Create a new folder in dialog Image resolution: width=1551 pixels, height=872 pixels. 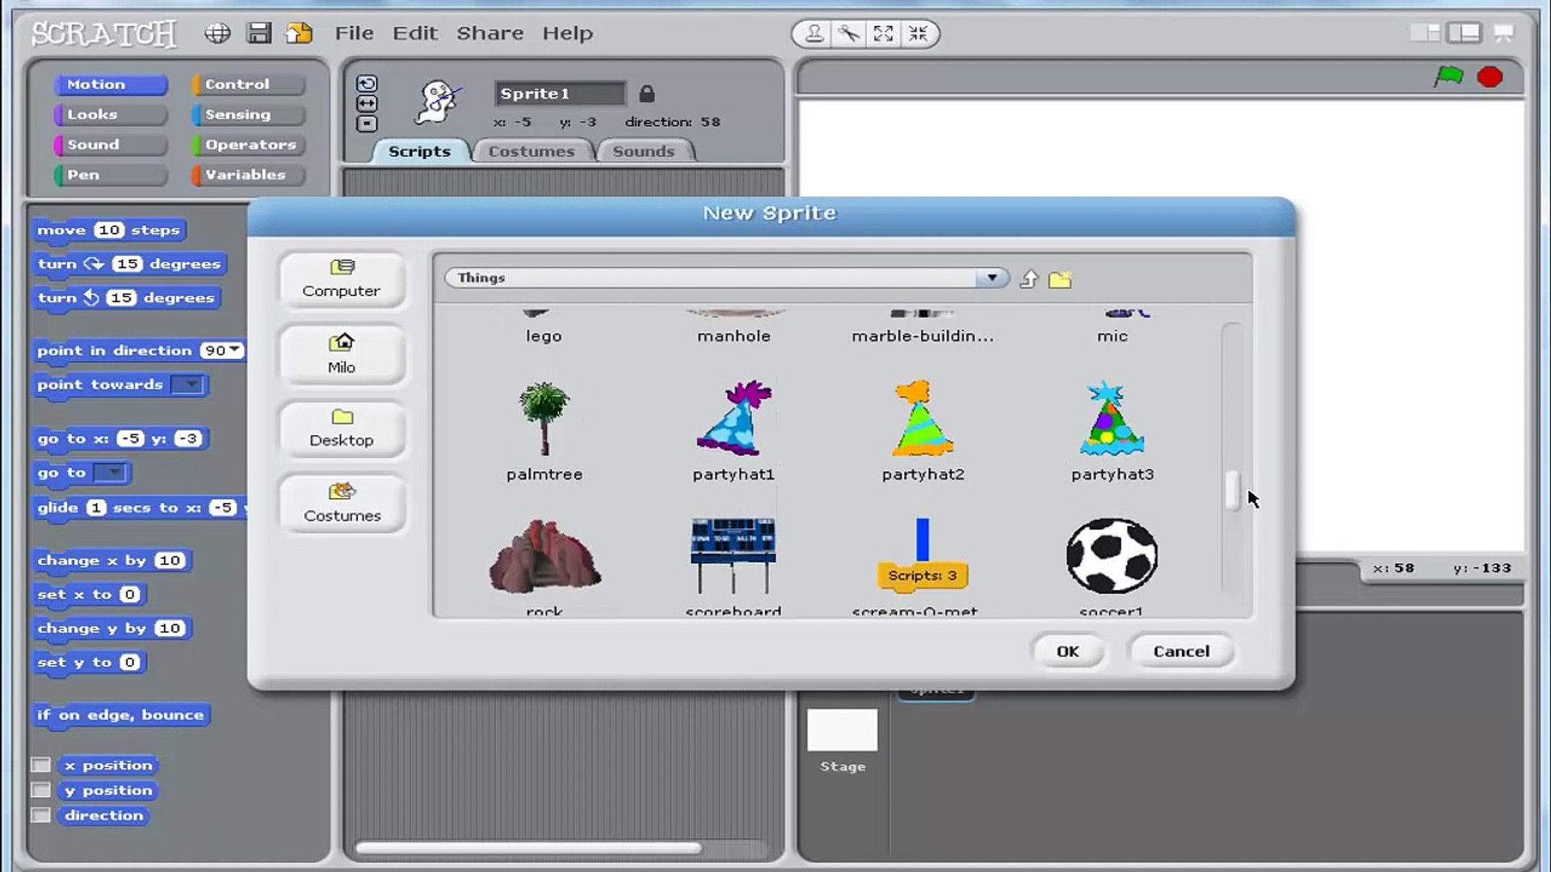pos(1060,279)
